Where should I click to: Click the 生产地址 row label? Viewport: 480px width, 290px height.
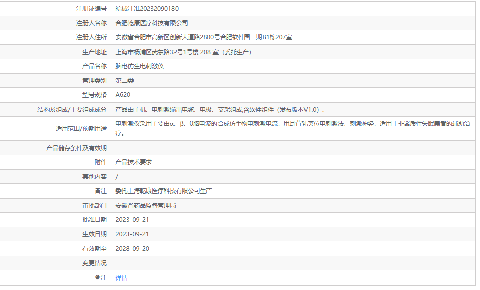tap(94, 52)
